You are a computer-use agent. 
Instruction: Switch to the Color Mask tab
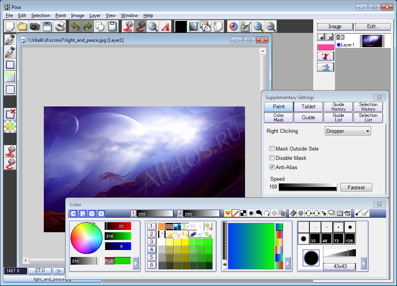[x=278, y=118]
